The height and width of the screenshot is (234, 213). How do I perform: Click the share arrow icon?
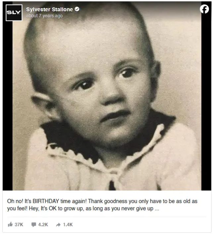(58, 224)
